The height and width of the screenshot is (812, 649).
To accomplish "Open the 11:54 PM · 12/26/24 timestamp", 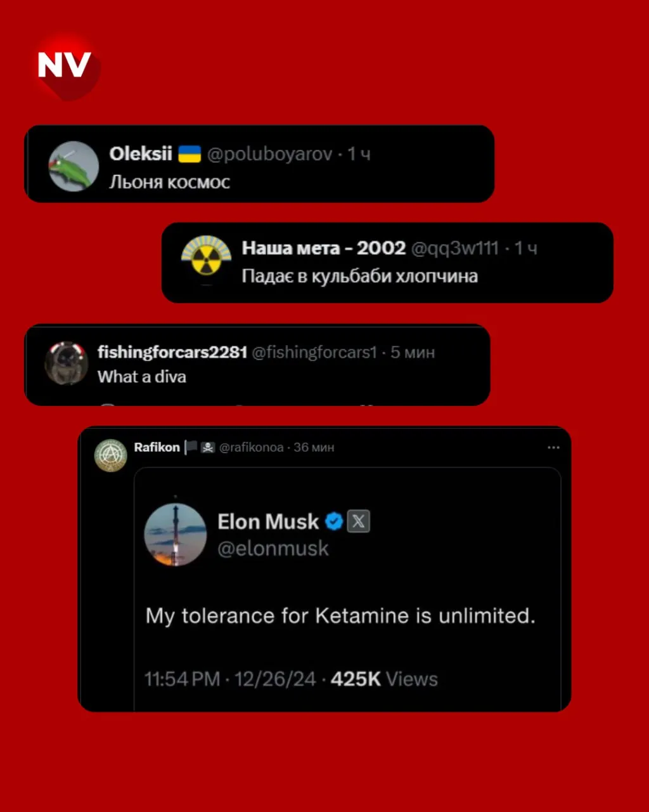I will [x=230, y=679].
